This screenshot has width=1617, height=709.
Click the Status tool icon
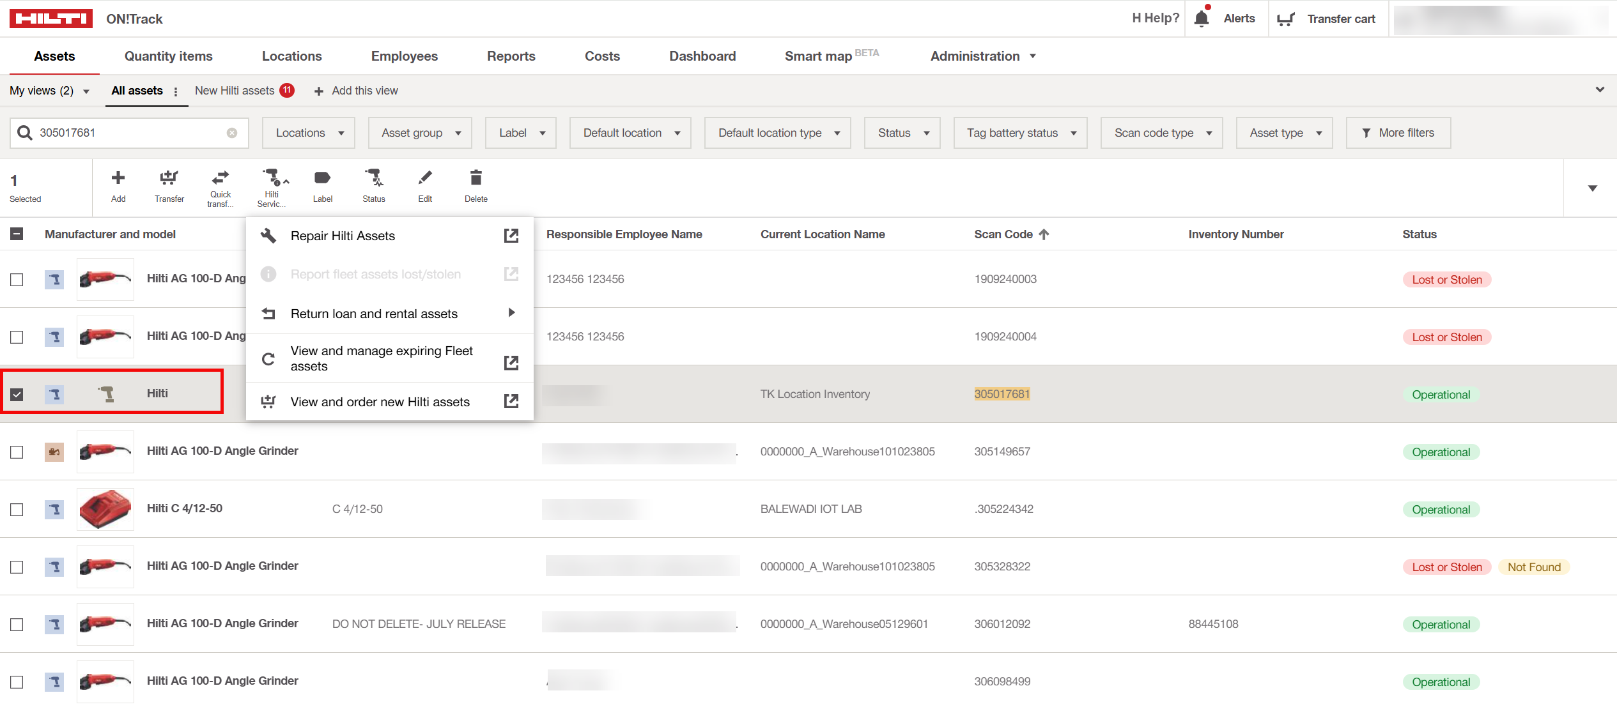[x=373, y=178]
